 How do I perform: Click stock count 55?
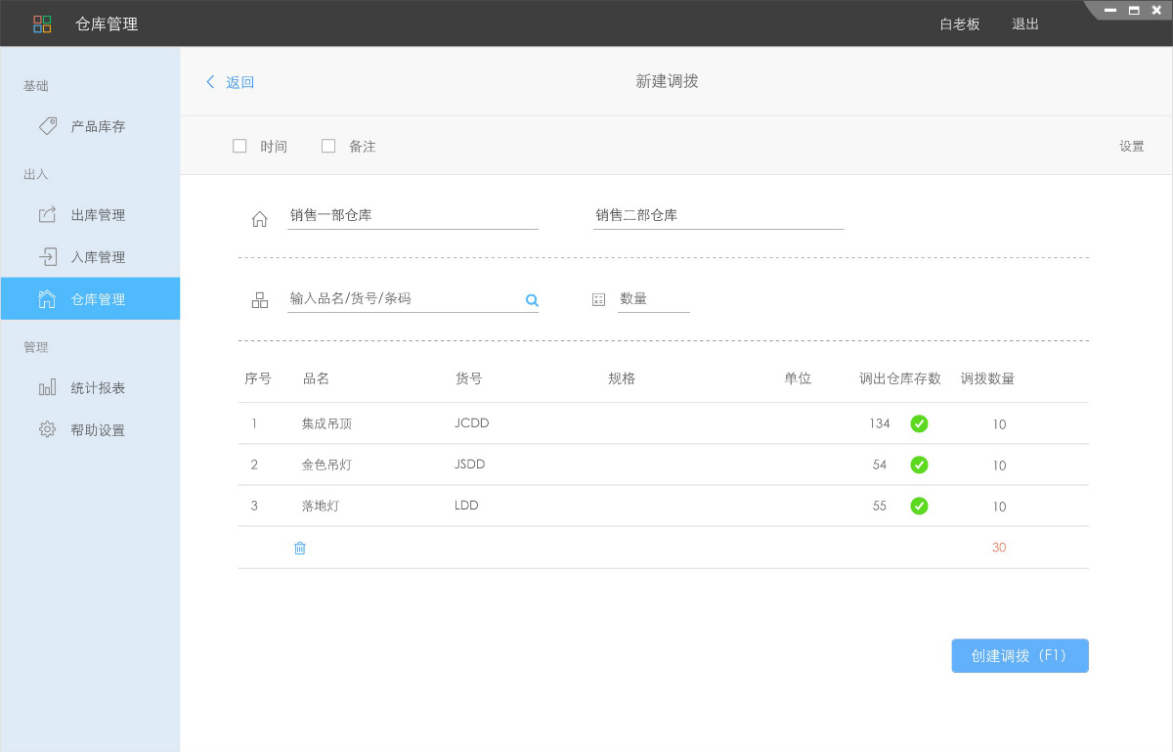880,506
